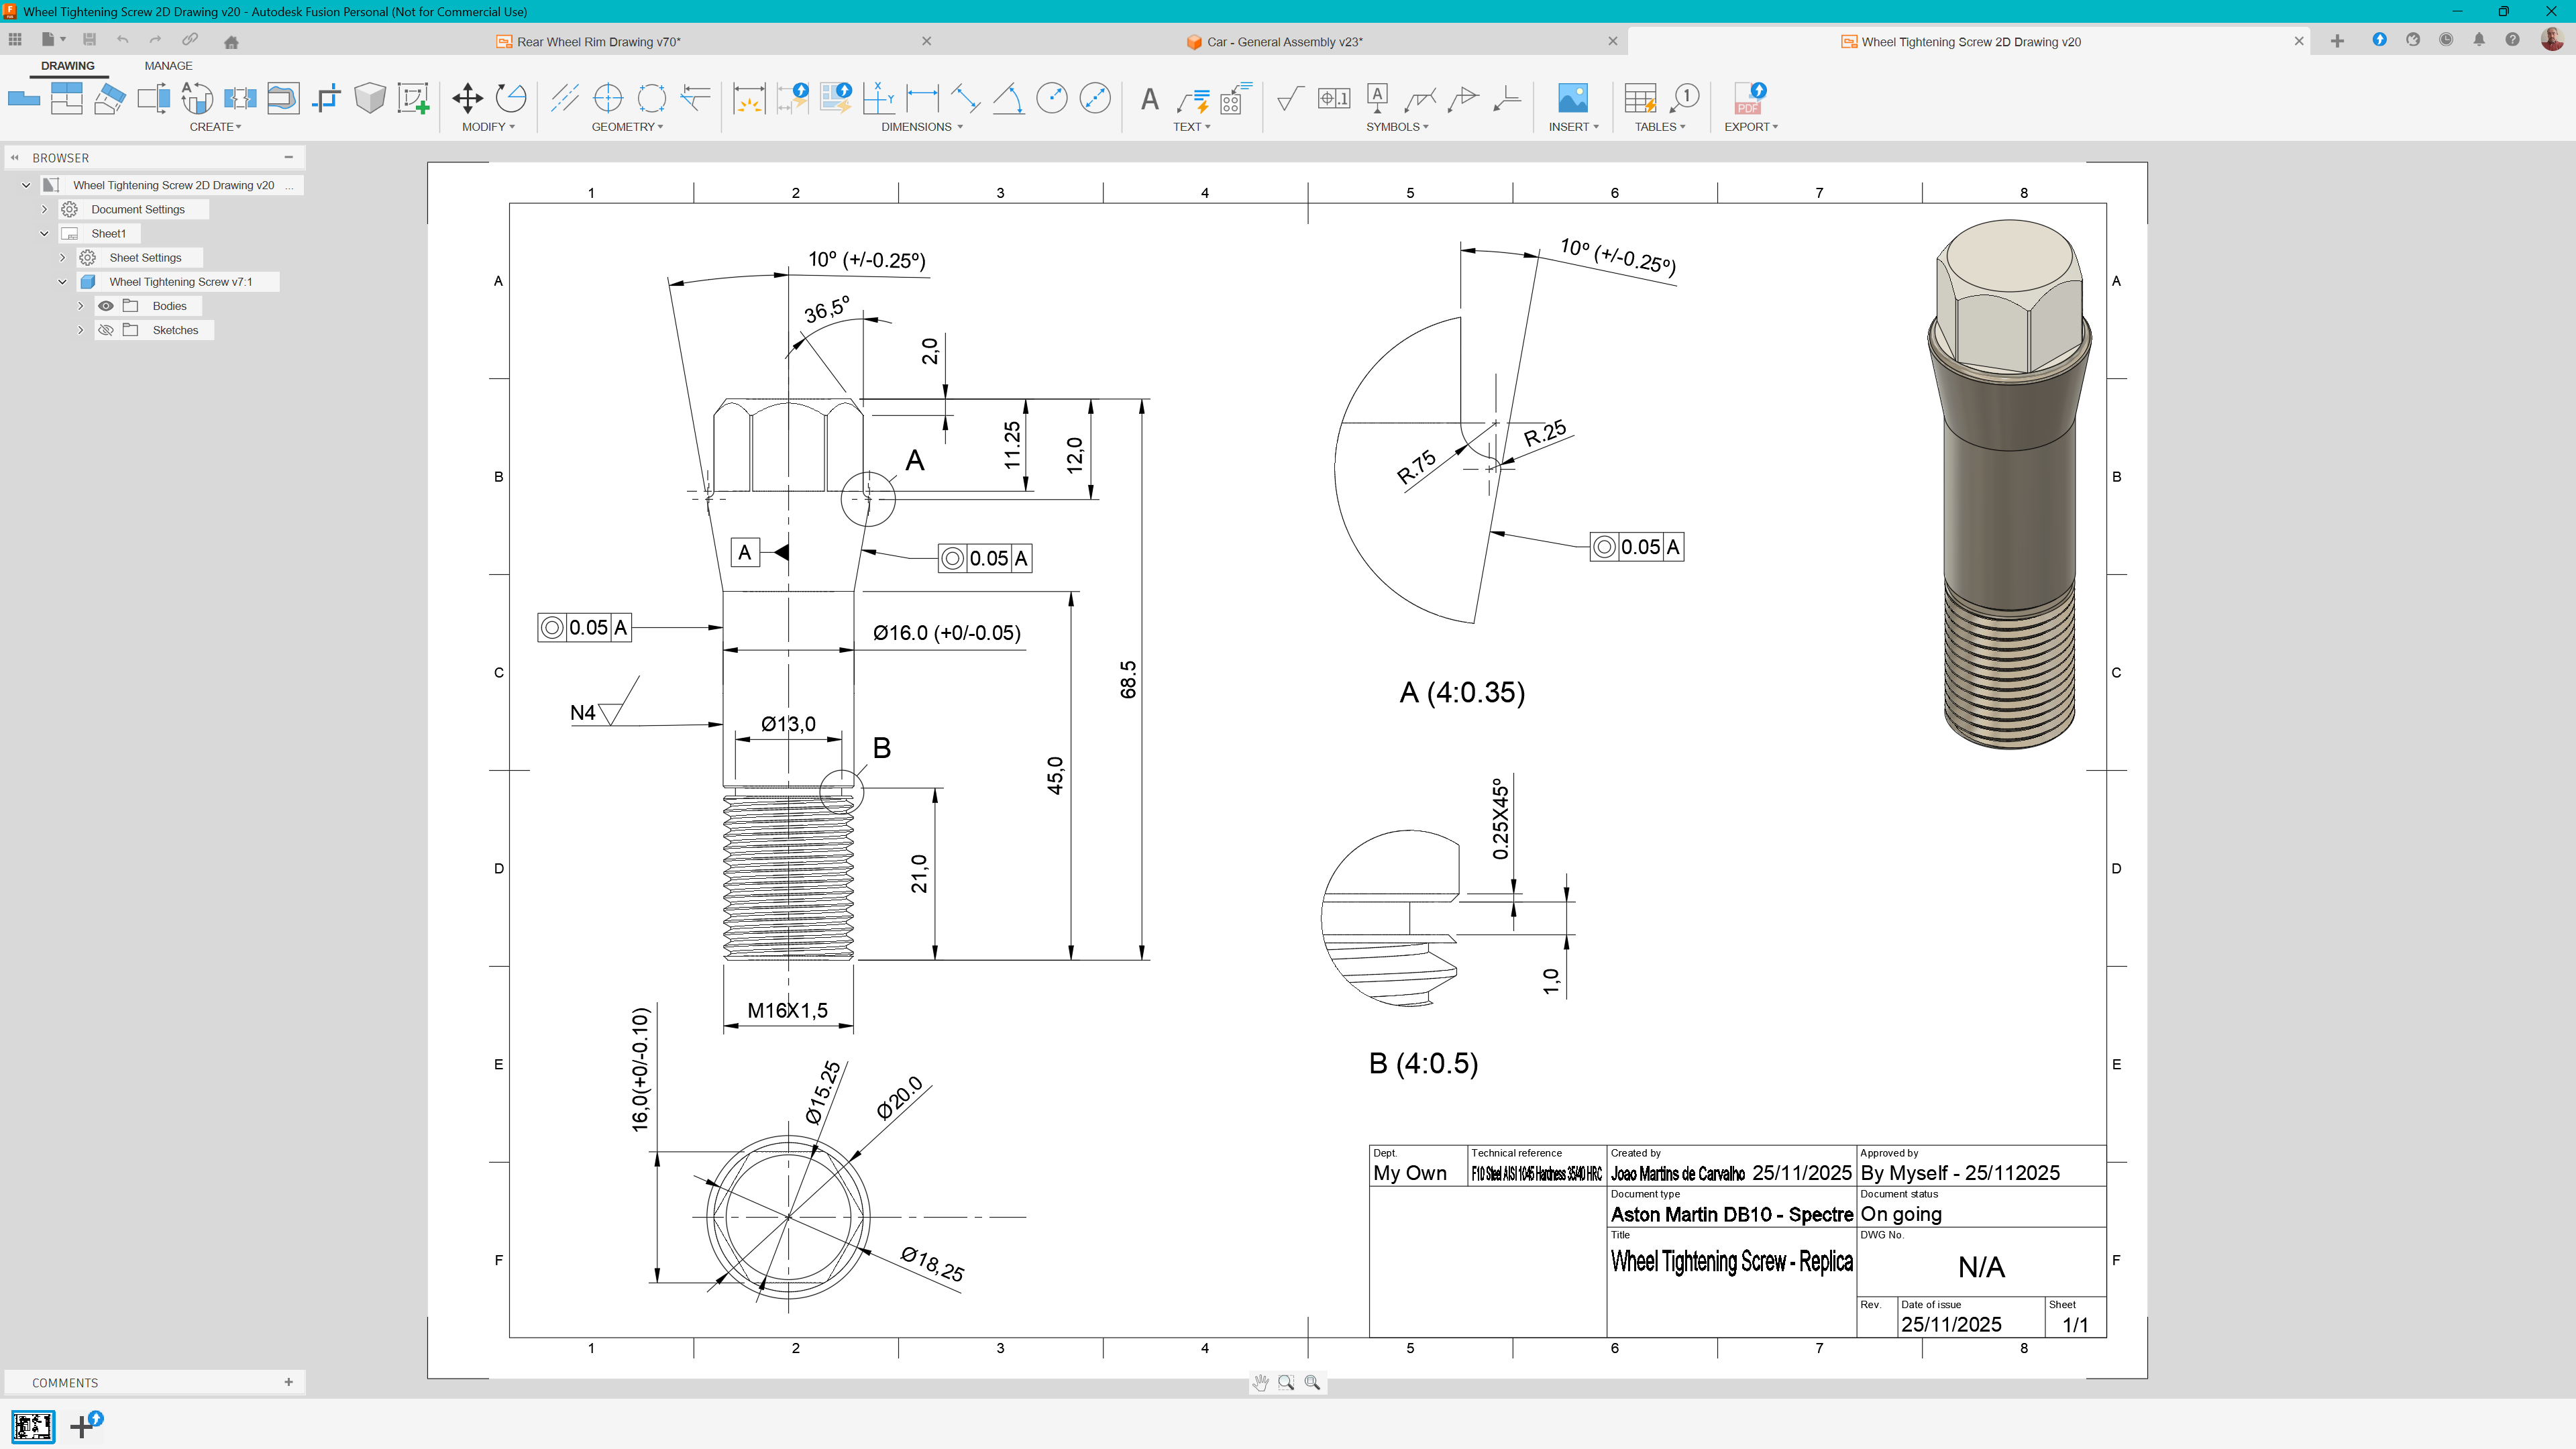Collapse the Browser panel with minus button

[289, 157]
